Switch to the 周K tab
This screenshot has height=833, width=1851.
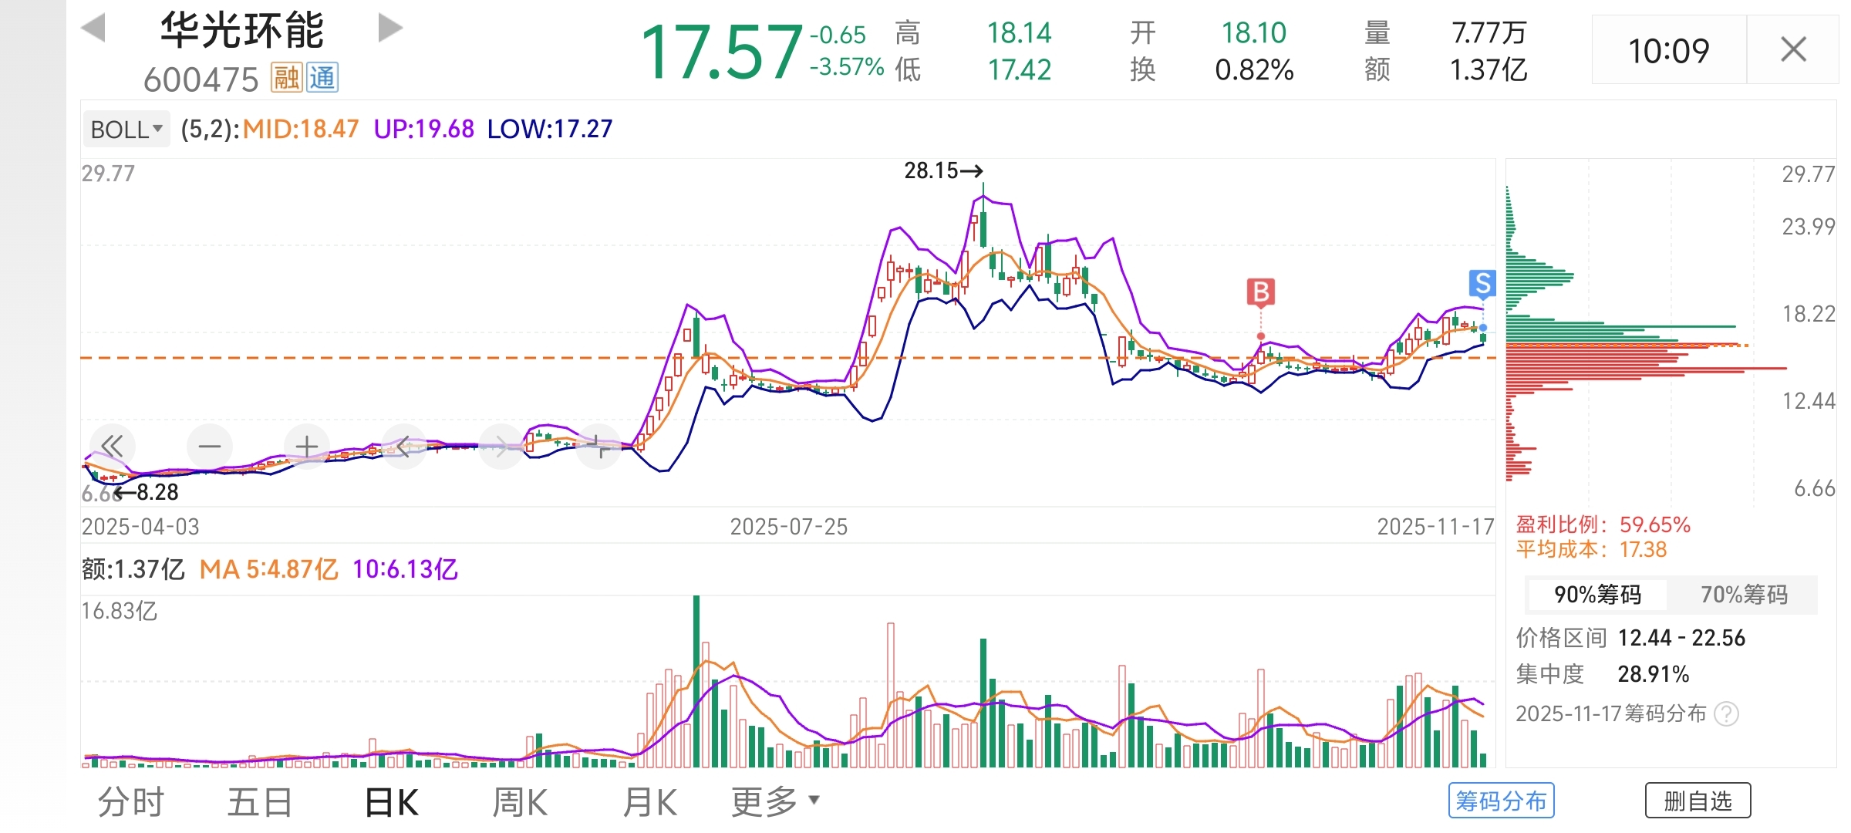pos(520,802)
